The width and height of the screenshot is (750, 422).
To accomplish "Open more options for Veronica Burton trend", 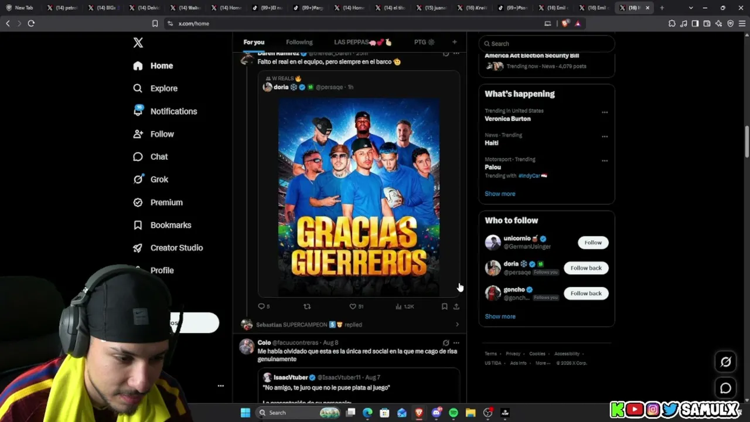I will [x=605, y=113].
